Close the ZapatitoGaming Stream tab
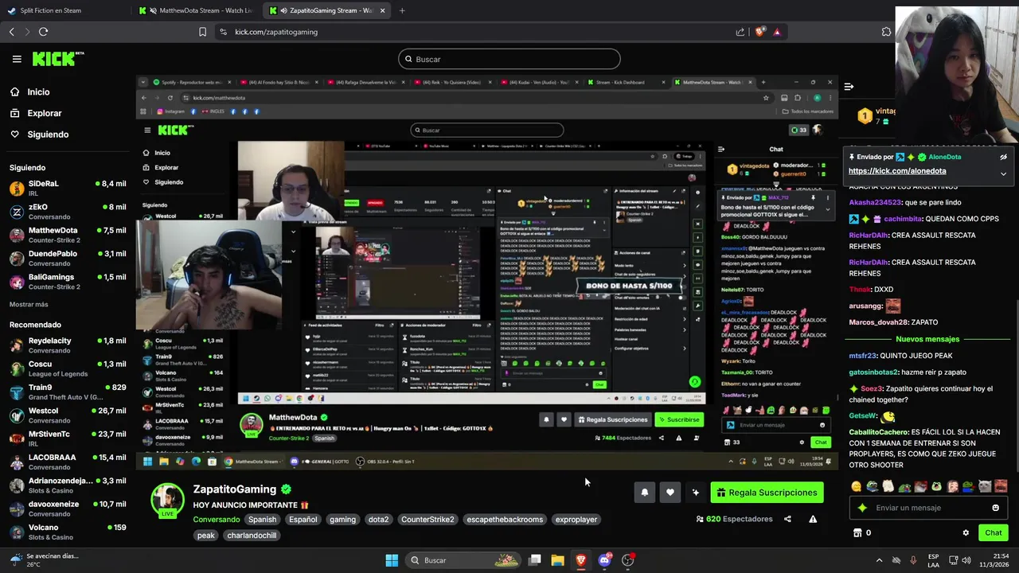 click(383, 11)
